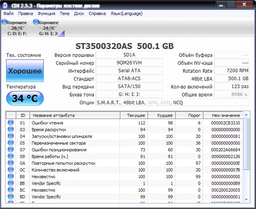Minimize the CrystalDiskInfo window
This screenshot has width=256, height=209.
(x=221, y=5)
